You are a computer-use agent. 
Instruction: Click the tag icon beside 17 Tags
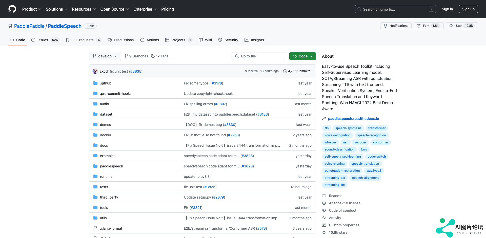153,56
